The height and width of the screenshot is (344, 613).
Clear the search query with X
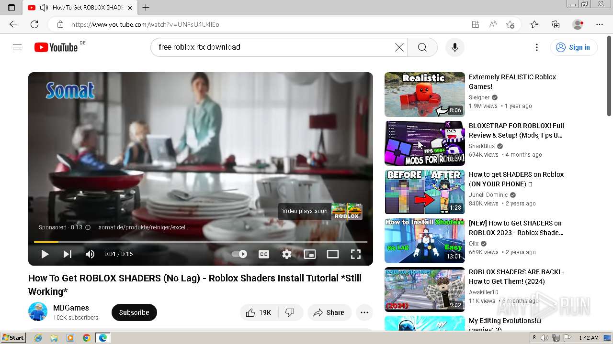point(399,47)
